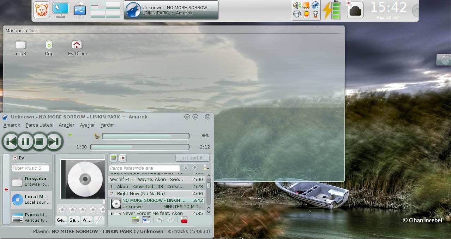Open the USB device notifier icon
This screenshot has height=239, width=451.
tap(80, 10)
